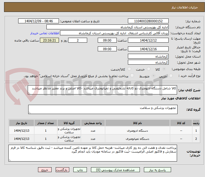Screen dimensions: 205x177
Task: Select the 'جزیی' purchase type radio
Action: (x=171, y=76)
